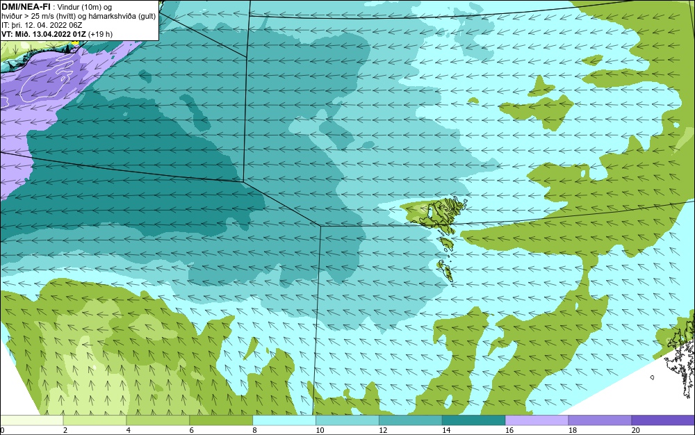Click the legend label "16"
This screenshot has width=695, height=435.
(x=509, y=430)
